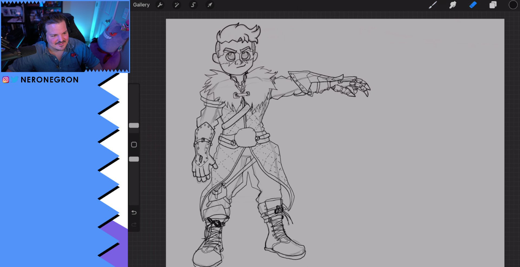Click the dimmed Redo arrow in sidebar

[134, 225]
